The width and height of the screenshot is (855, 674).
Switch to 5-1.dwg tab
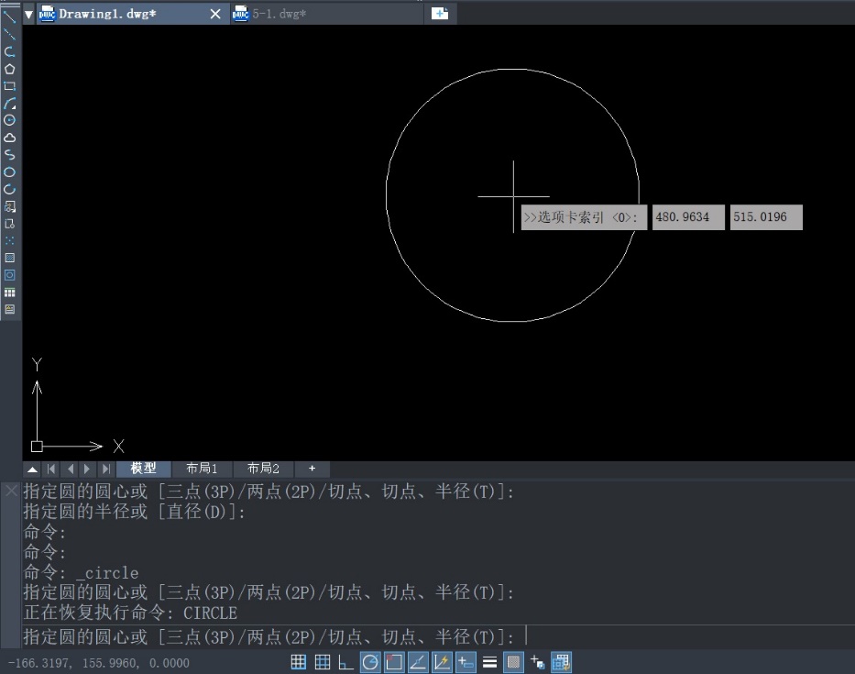[x=326, y=14]
